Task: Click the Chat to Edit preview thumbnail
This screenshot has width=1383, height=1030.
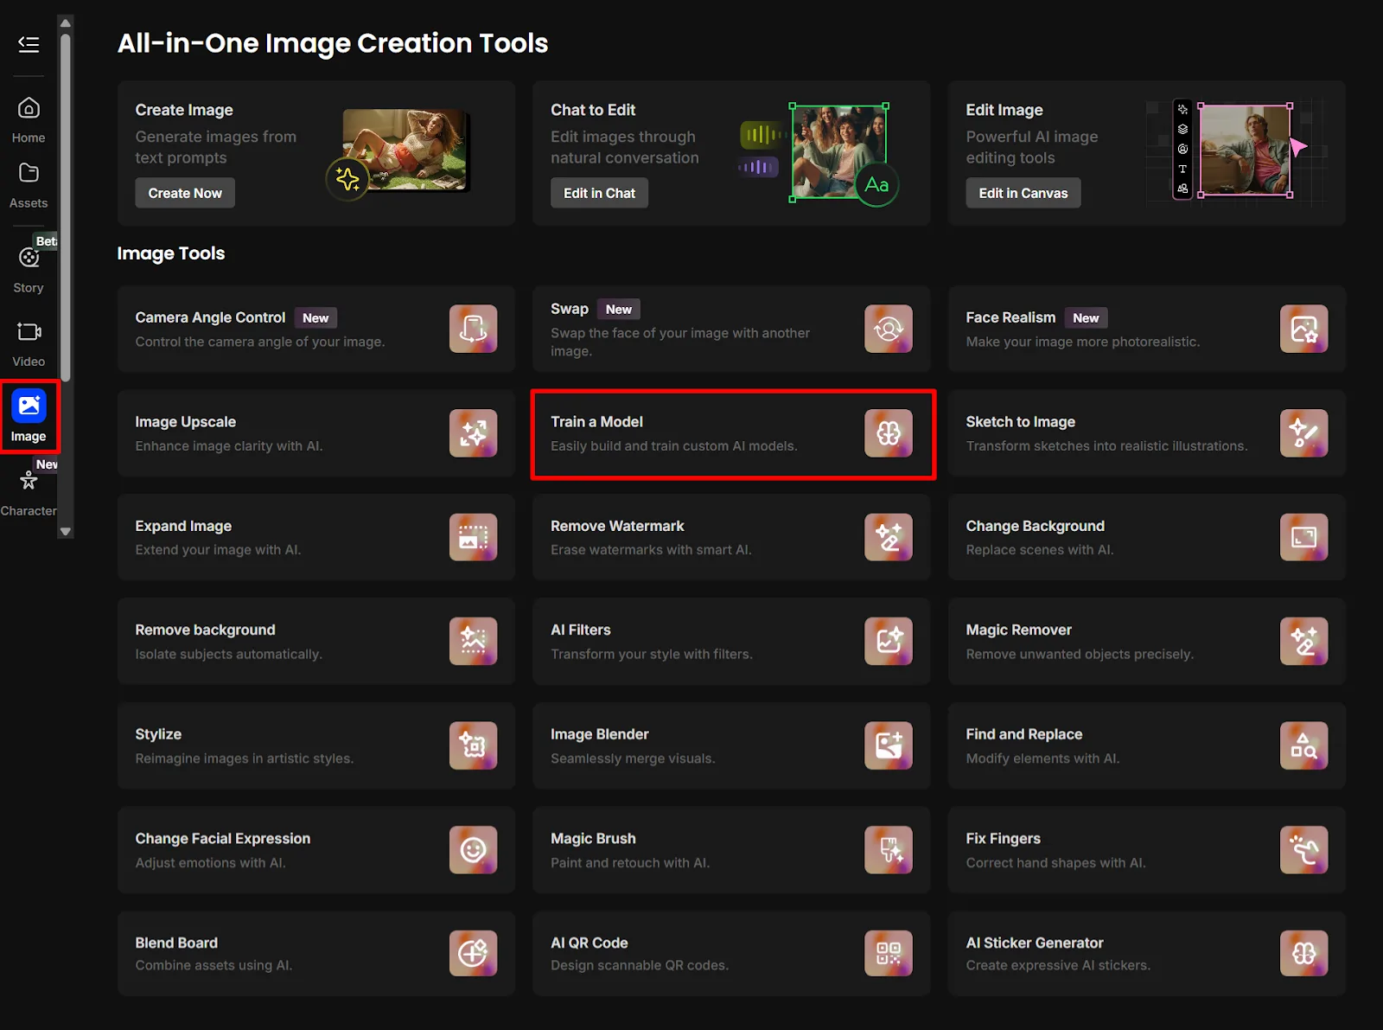Action: (838, 152)
